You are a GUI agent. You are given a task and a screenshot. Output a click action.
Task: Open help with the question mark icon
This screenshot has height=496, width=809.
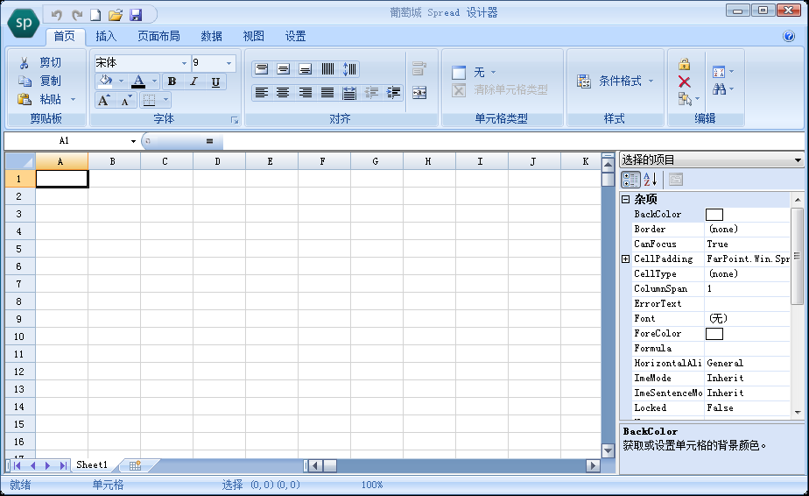[x=788, y=36]
